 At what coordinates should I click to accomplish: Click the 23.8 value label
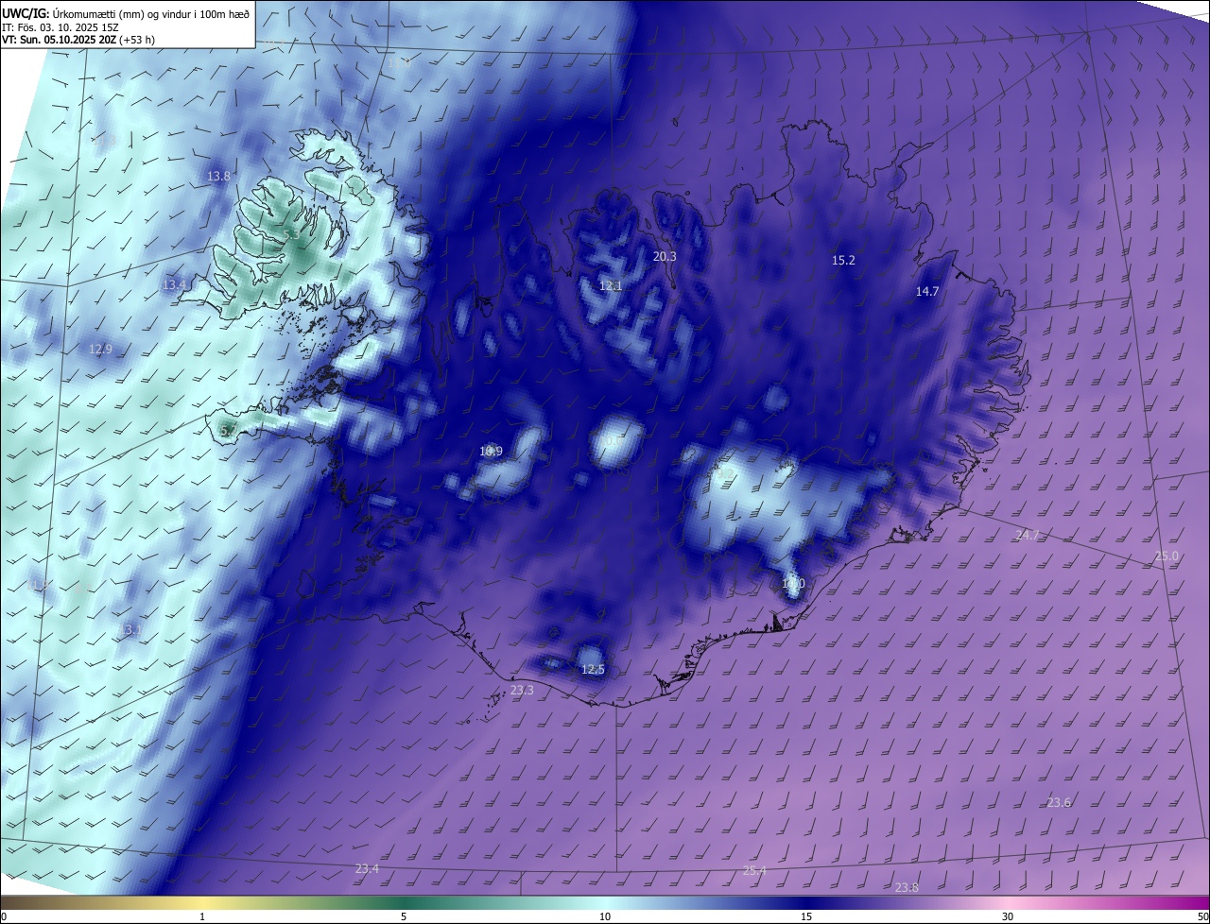coord(907,887)
